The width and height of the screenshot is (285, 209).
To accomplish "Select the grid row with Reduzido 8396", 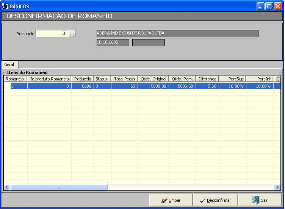I will 83,86.
